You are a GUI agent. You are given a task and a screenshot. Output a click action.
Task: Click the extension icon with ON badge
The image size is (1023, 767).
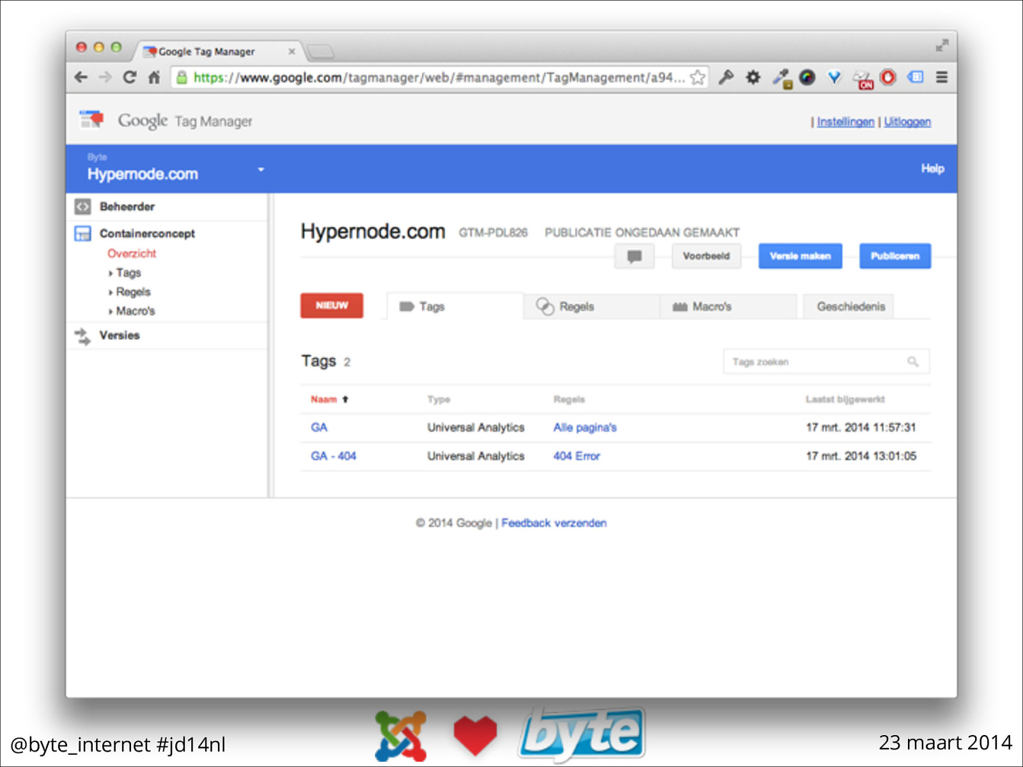[x=863, y=79]
